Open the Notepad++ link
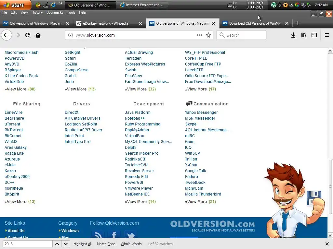This screenshot has height=249, width=333. [135, 118]
